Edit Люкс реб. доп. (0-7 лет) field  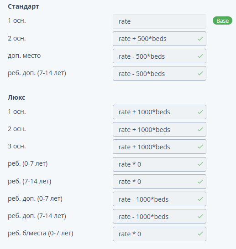click(x=159, y=199)
